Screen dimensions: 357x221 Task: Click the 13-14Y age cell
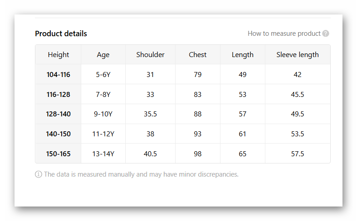click(103, 154)
